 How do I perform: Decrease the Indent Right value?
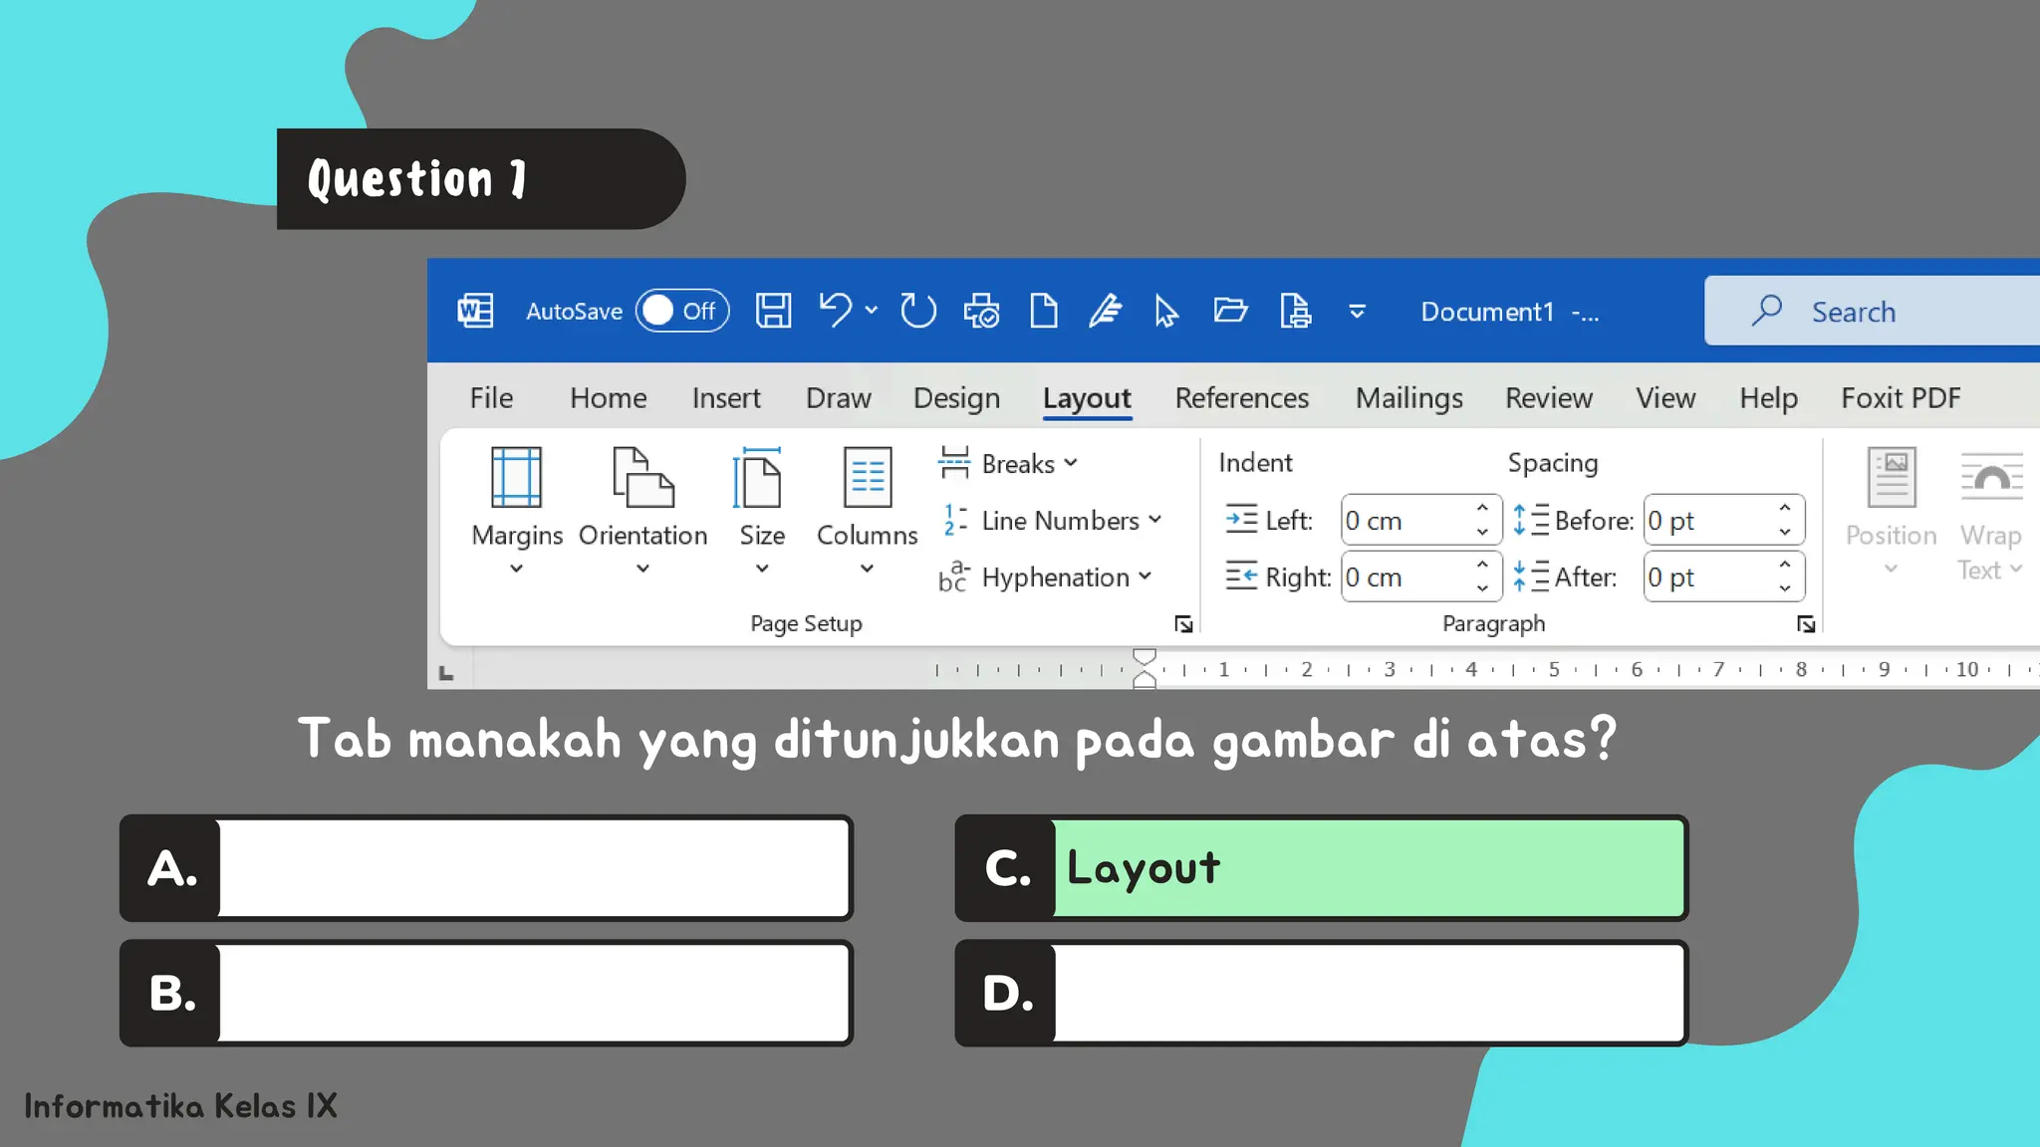coord(1482,589)
